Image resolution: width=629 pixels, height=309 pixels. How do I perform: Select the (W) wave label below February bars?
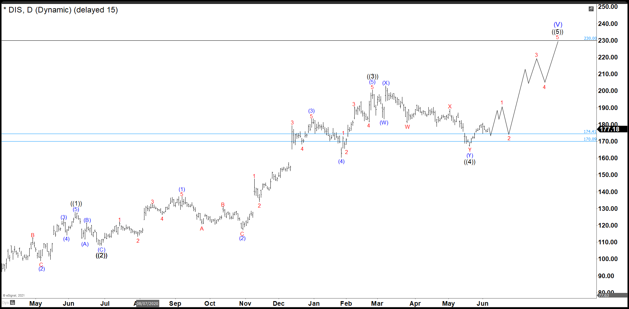[384, 123]
